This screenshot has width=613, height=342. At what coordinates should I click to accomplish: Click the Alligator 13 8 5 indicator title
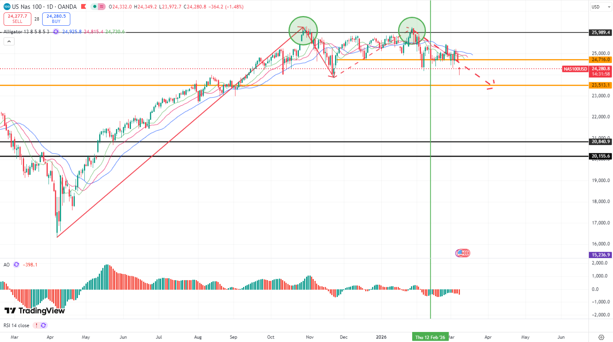pyautogui.click(x=27, y=32)
